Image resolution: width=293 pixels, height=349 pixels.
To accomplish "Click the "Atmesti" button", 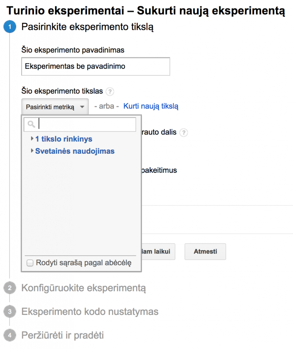I will pos(205,252).
